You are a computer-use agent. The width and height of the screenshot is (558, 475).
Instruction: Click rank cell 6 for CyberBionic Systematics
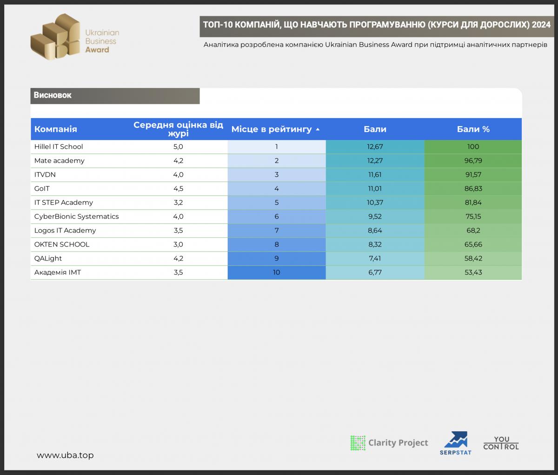(x=277, y=216)
